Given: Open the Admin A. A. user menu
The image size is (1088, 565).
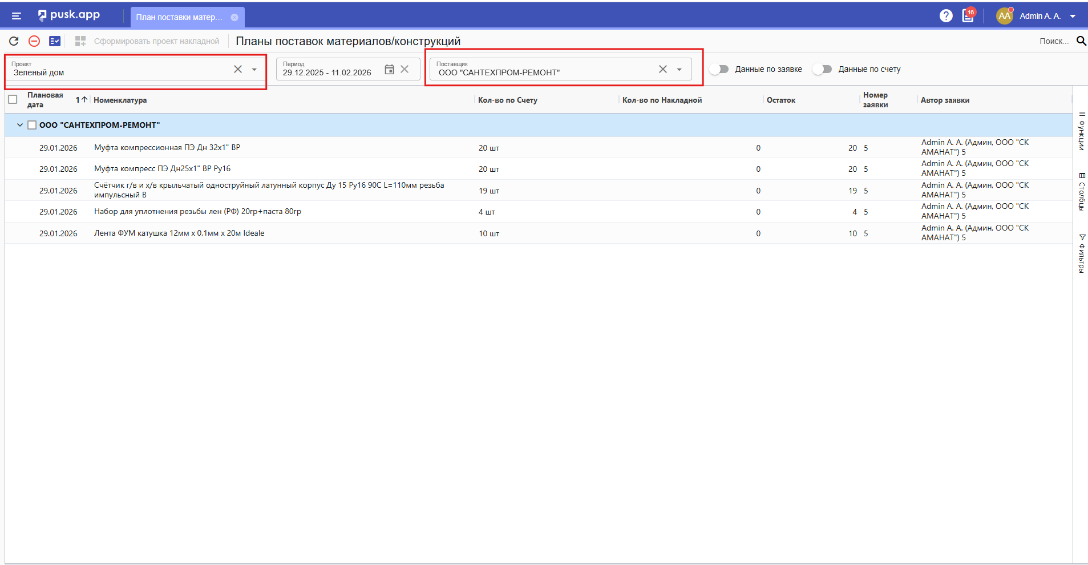Looking at the screenshot, I should click(x=1040, y=16).
